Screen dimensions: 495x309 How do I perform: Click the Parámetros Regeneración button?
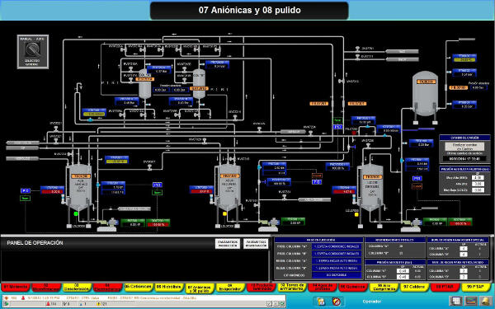click(256, 244)
